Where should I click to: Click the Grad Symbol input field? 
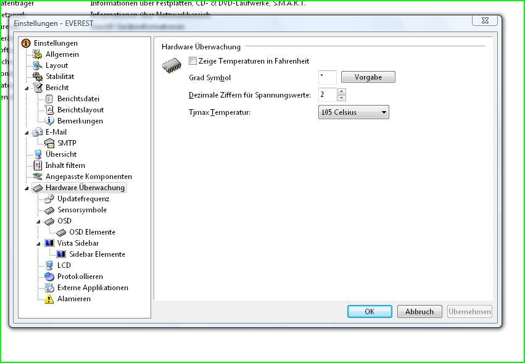[328, 77]
